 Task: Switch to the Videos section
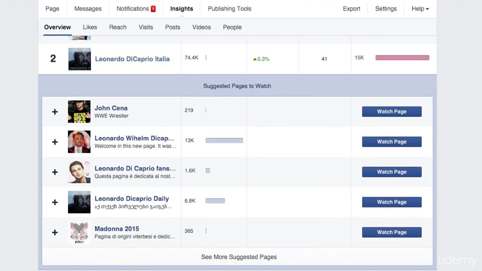pyautogui.click(x=201, y=27)
